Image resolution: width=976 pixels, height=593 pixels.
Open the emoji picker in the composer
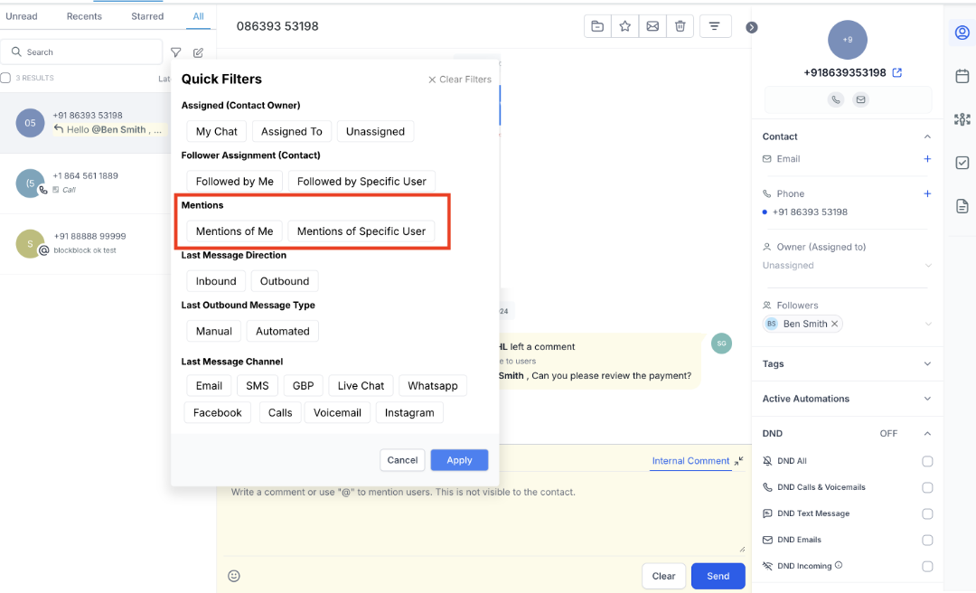tap(234, 576)
